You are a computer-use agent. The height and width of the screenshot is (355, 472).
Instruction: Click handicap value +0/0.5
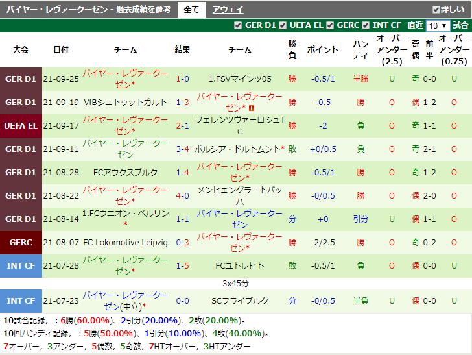323,149
